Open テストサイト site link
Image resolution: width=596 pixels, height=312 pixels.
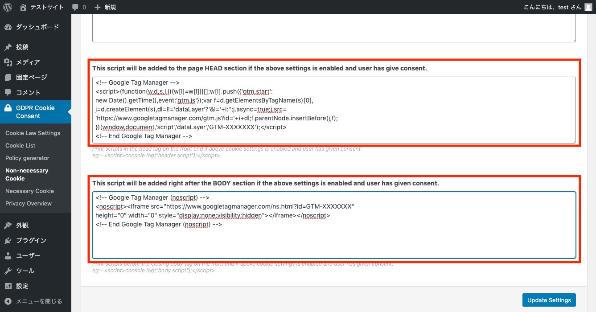click(47, 7)
